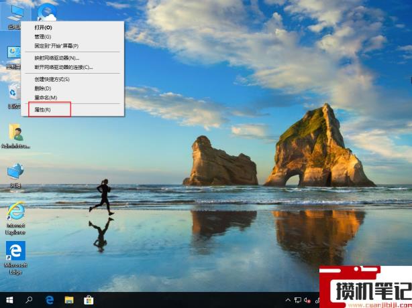Select 打开(O) in the context menu
412x308 pixels.
(72, 27)
